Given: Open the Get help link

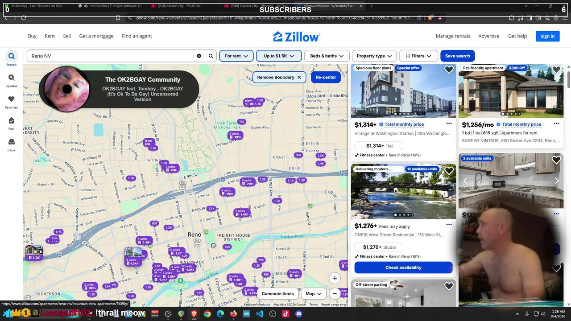Looking at the screenshot, I should tap(517, 36).
